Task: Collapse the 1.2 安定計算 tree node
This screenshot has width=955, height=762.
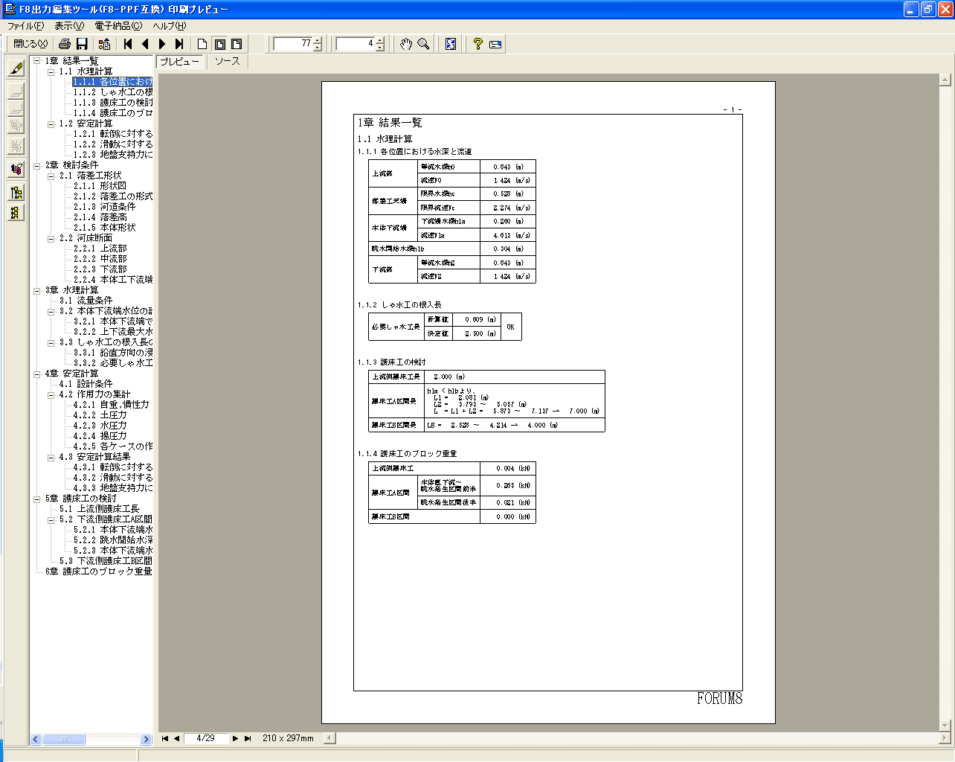Action: click(x=51, y=124)
